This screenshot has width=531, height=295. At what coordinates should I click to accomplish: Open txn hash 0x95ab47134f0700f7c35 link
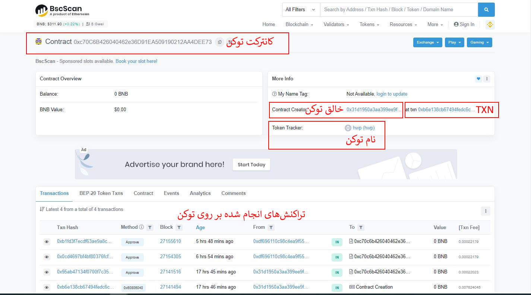click(x=85, y=272)
